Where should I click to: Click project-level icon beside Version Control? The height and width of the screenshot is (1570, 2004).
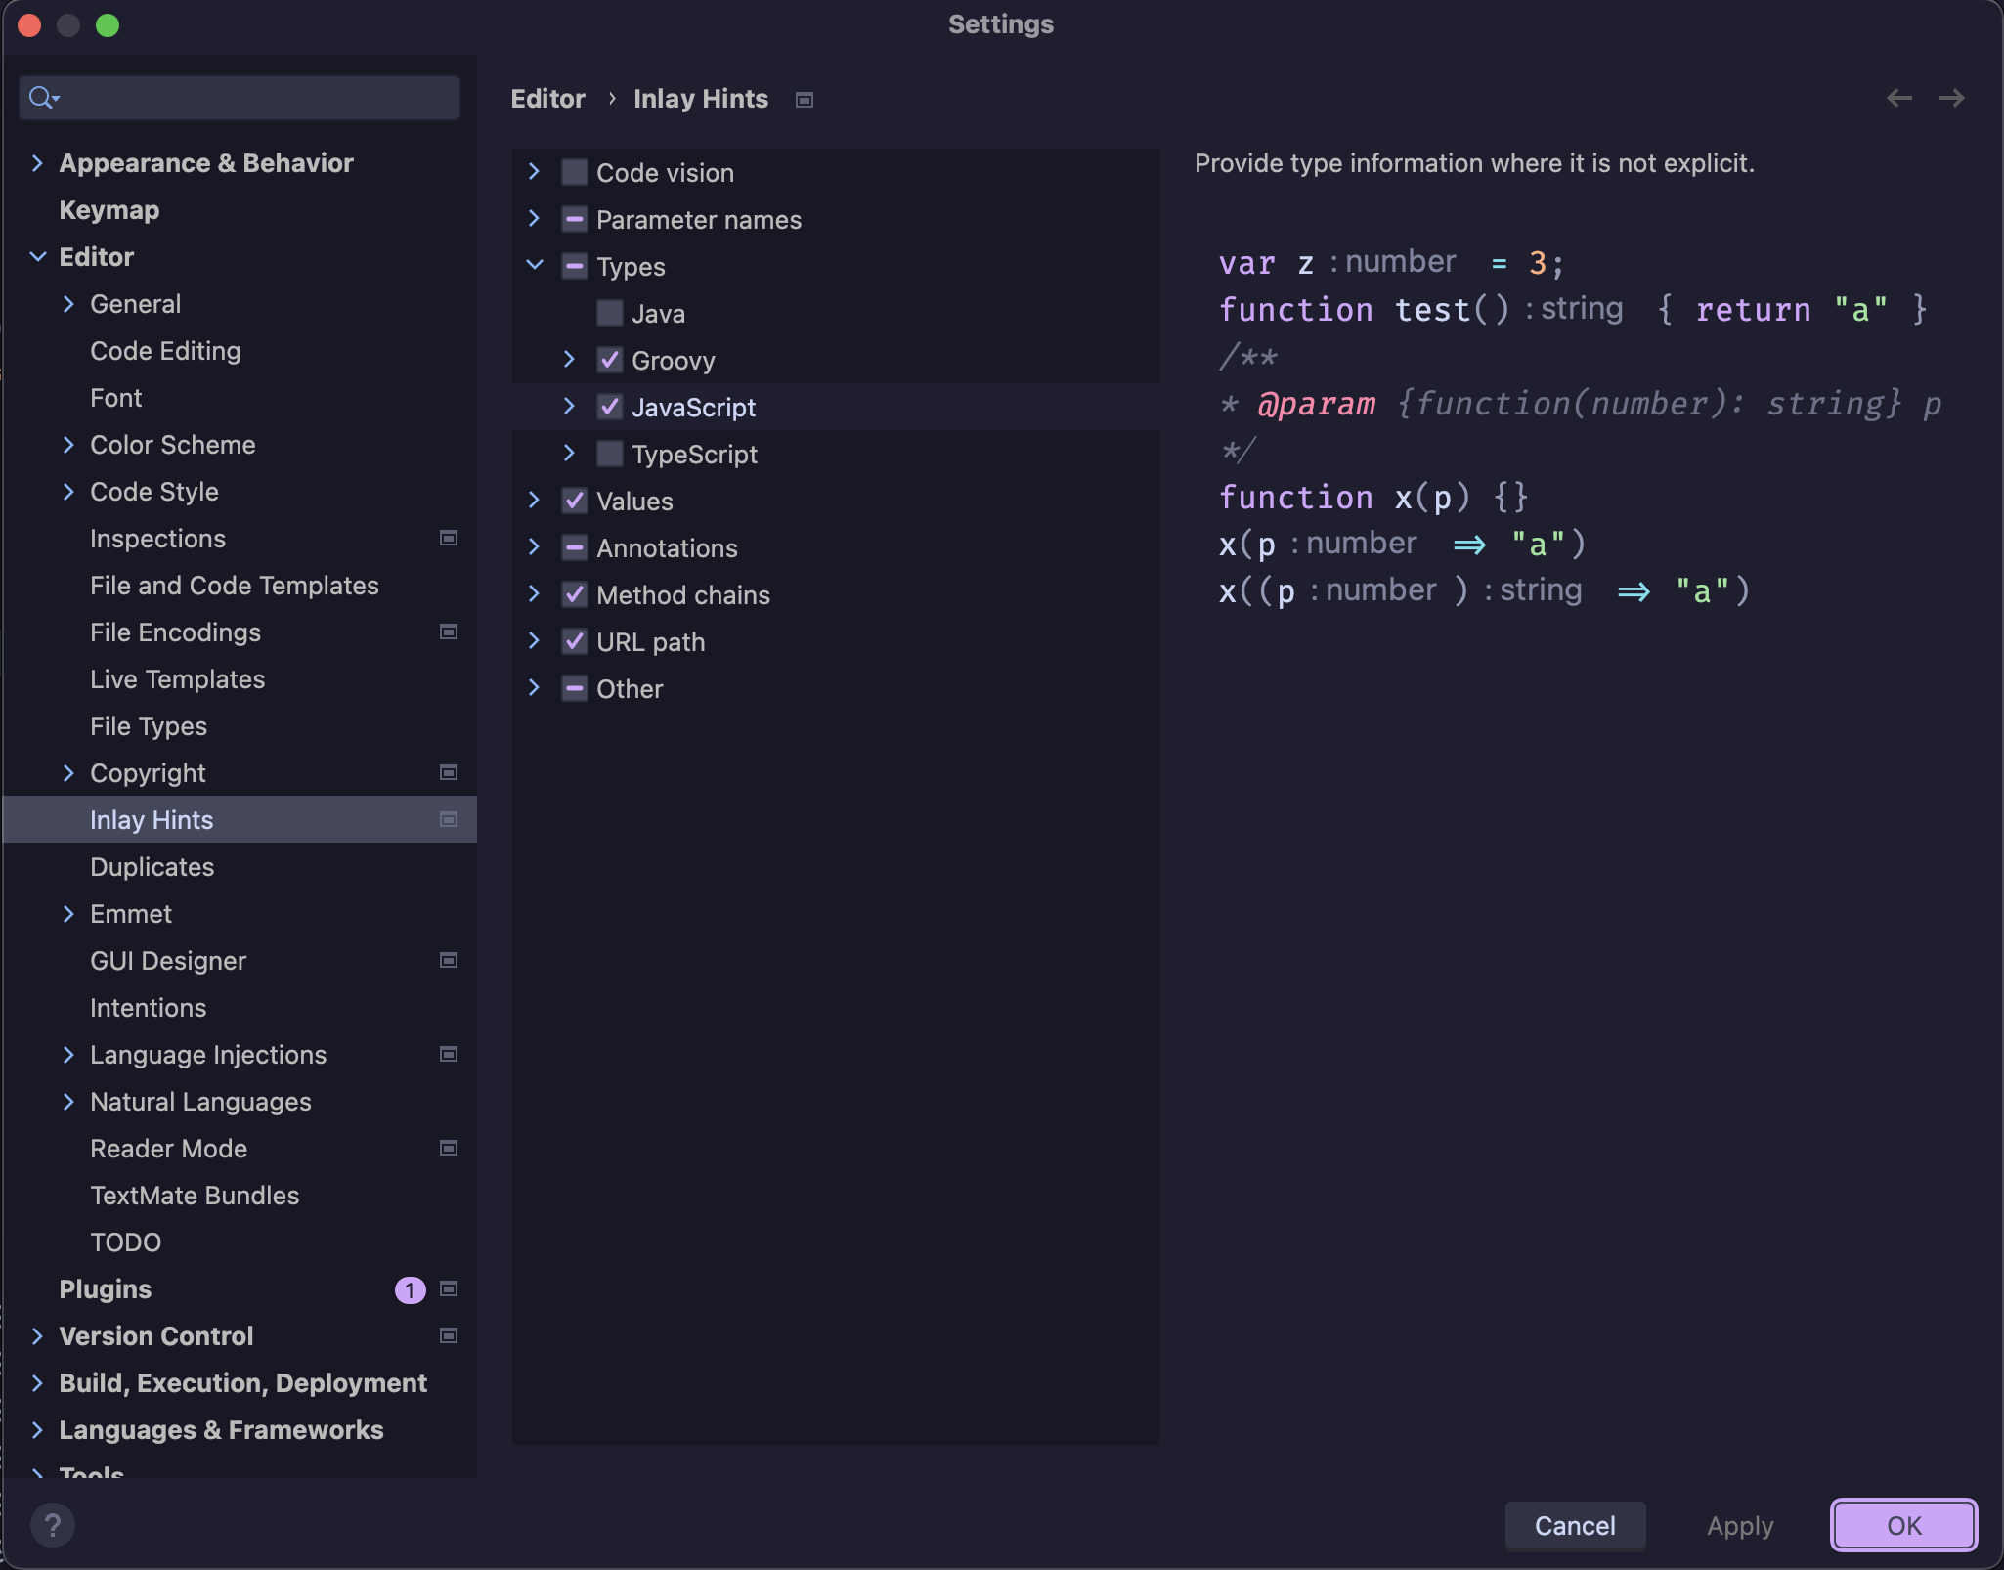pyautogui.click(x=449, y=1335)
